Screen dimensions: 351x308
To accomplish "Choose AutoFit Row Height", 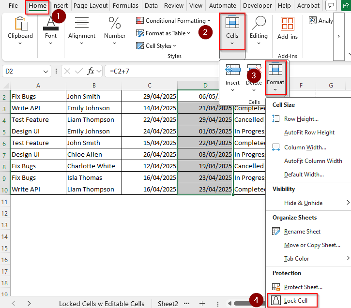I will pyautogui.click(x=309, y=132).
